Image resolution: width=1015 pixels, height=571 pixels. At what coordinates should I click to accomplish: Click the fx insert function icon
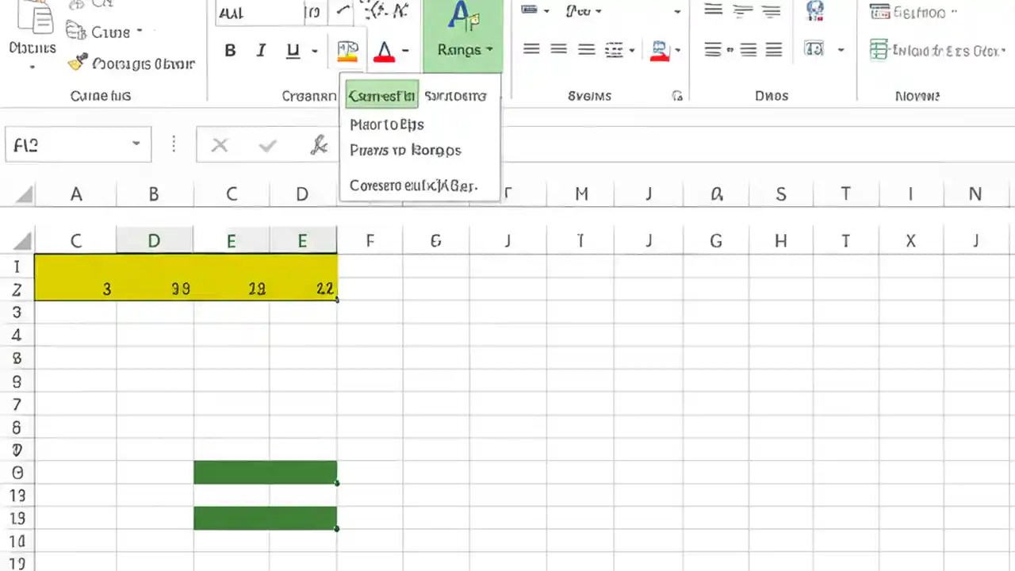(x=320, y=144)
